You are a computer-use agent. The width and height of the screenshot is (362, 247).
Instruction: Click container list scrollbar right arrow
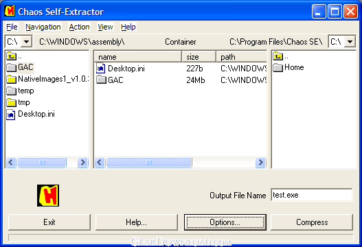pyautogui.click(x=261, y=163)
